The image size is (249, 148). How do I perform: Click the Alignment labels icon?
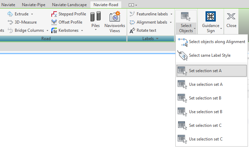132,22
